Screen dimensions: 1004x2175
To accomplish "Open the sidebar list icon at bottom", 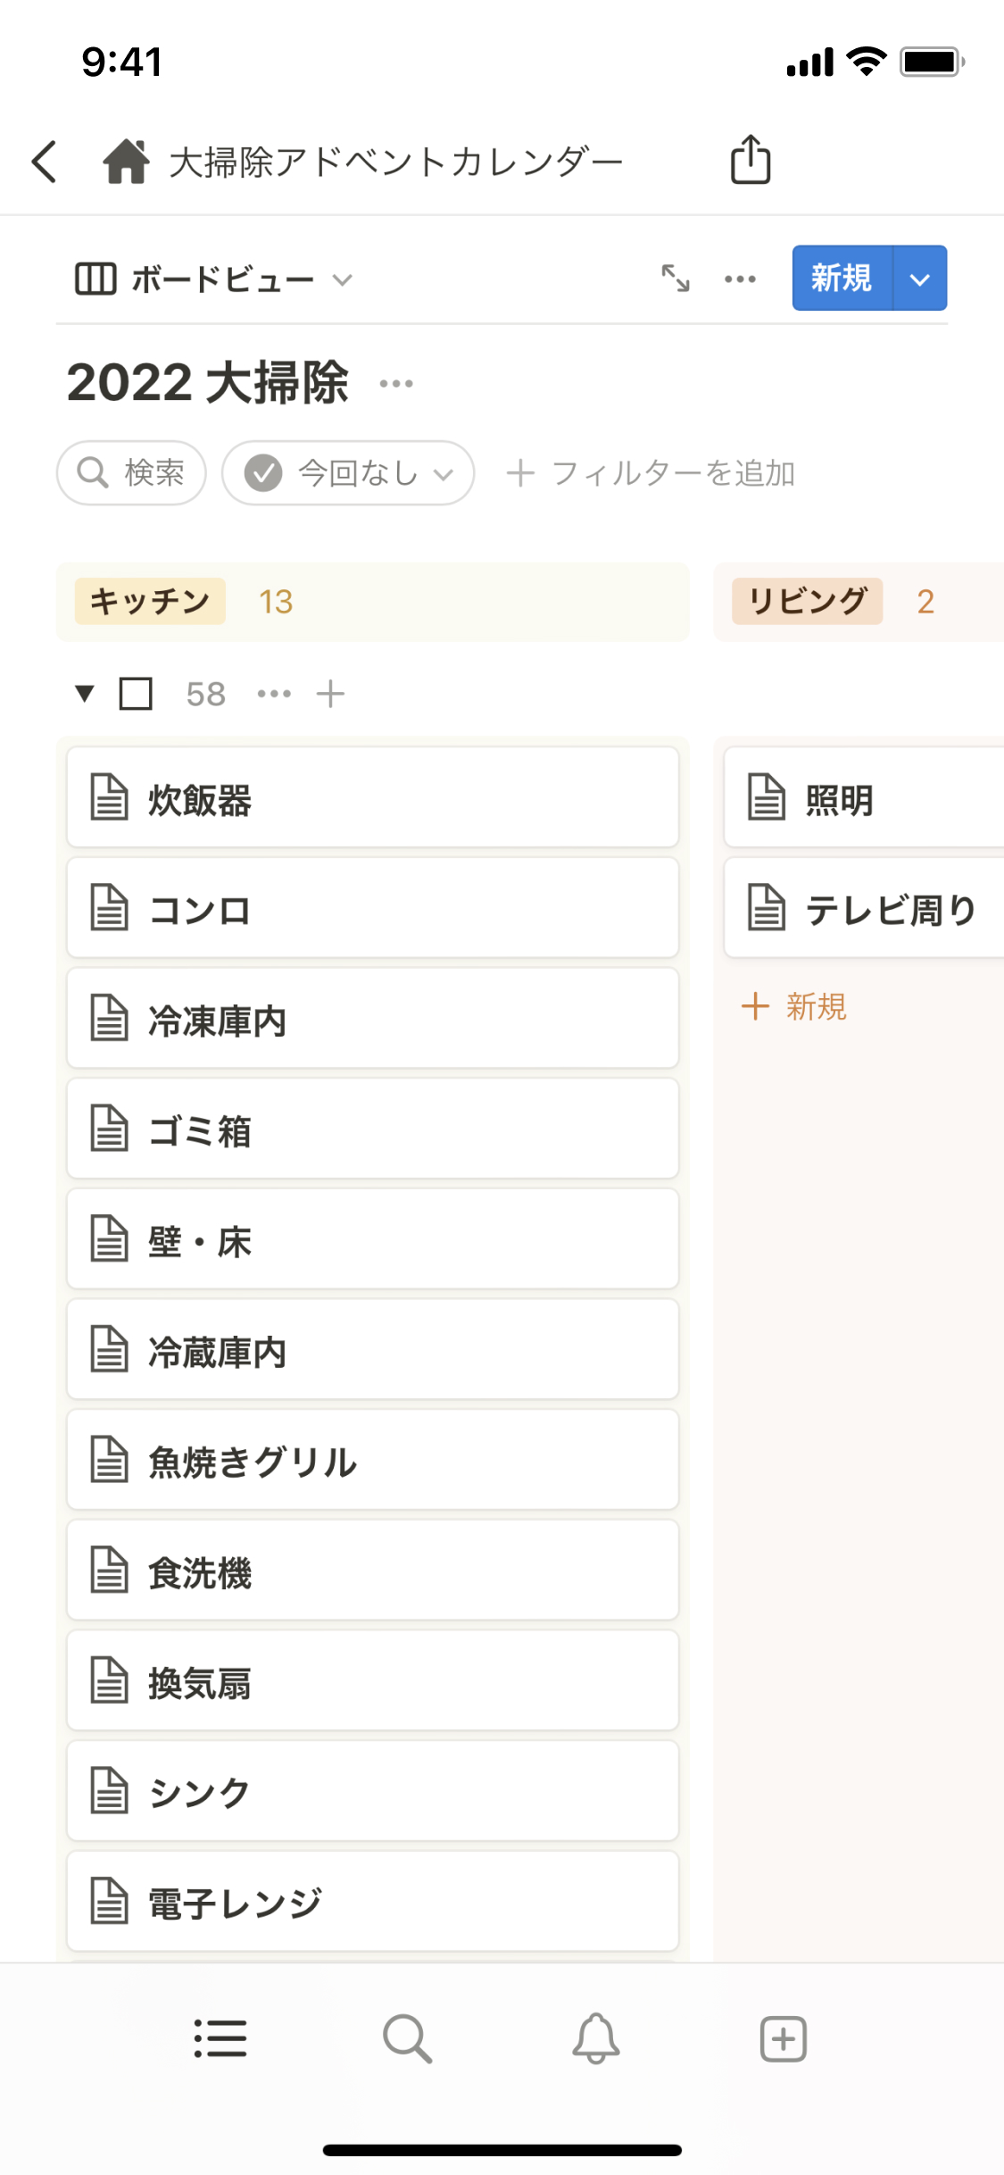I will click(x=220, y=2038).
